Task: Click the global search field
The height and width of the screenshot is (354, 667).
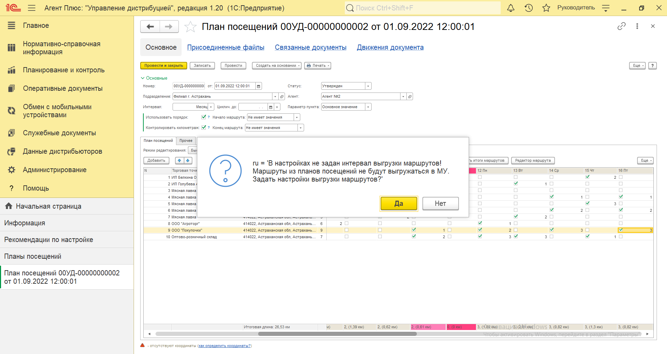Action: point(422,8)
